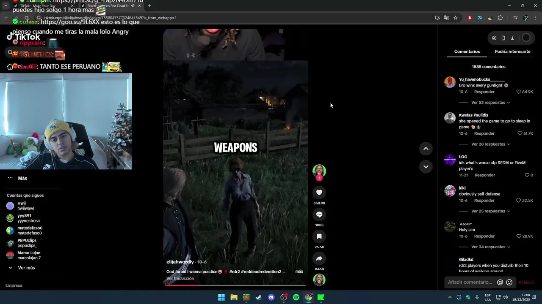542x304 pixels.
Task: Open Steam from the taskbar
Action: [259, 297]
